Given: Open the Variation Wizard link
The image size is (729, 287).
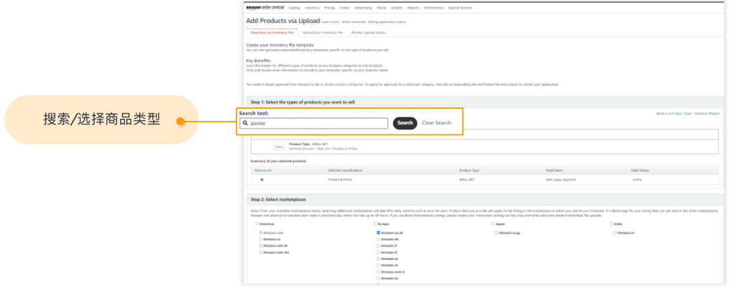Looking at the screenshot, I should coord(706,113).
